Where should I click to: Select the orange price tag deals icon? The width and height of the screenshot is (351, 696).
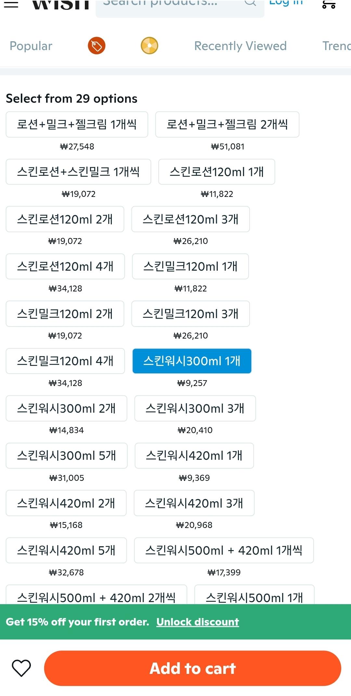[97, 46]
